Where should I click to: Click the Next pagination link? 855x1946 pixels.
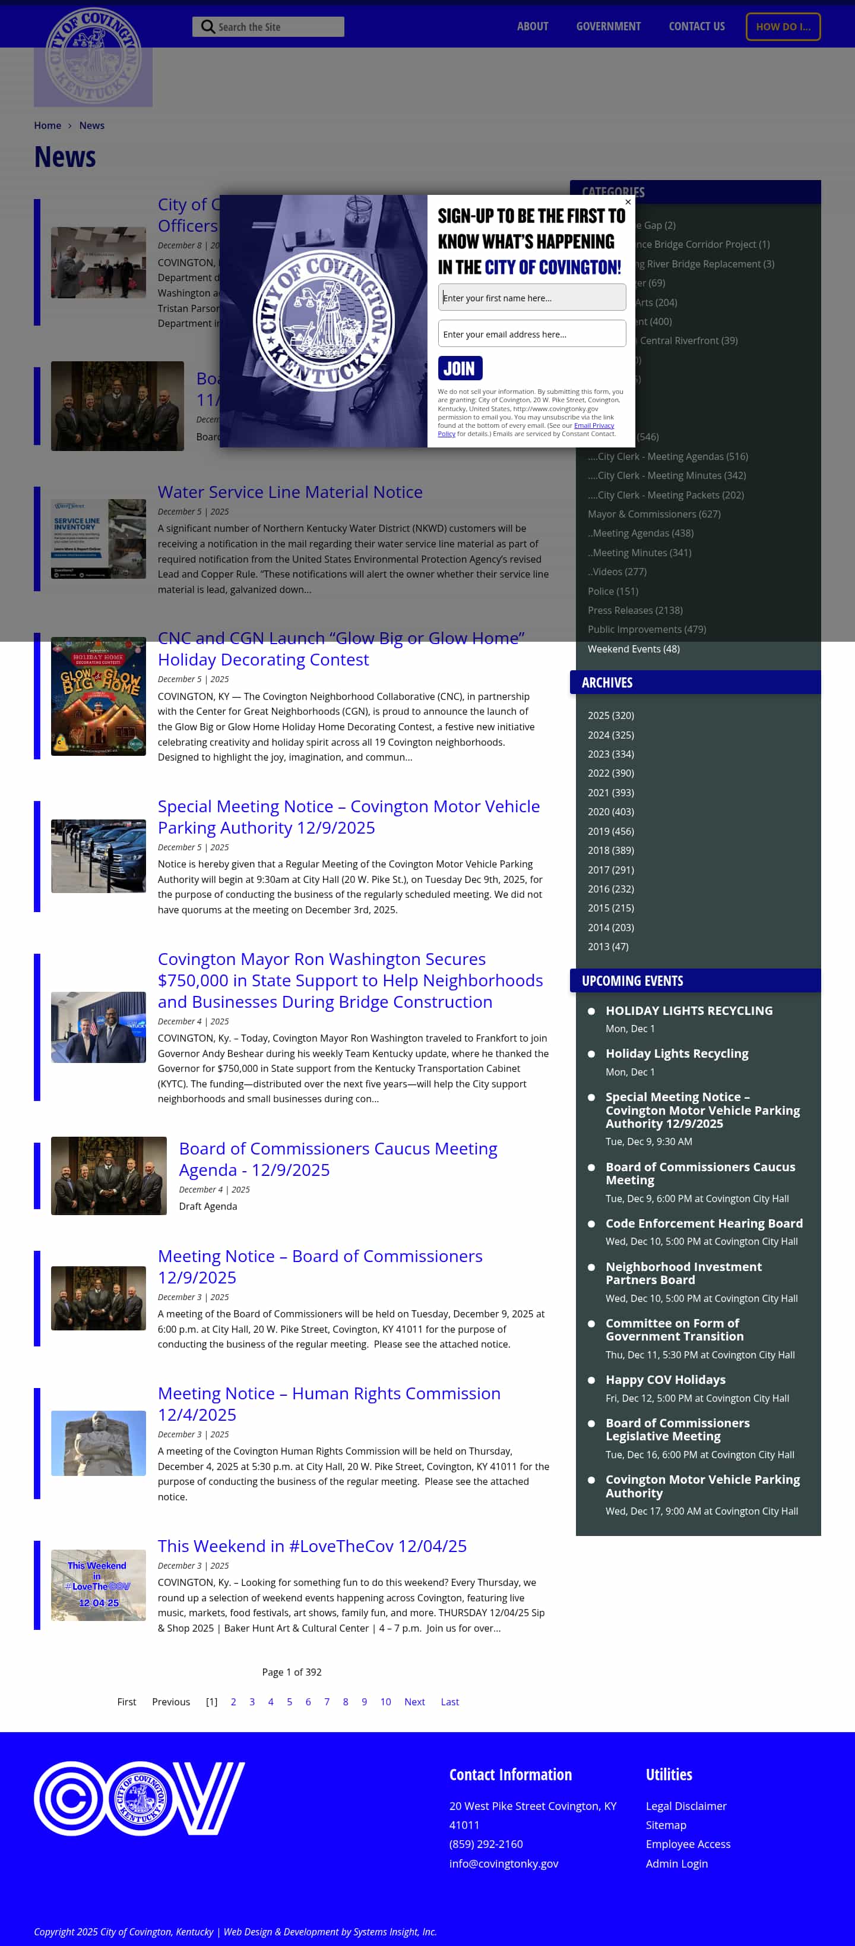(414, 1702)
